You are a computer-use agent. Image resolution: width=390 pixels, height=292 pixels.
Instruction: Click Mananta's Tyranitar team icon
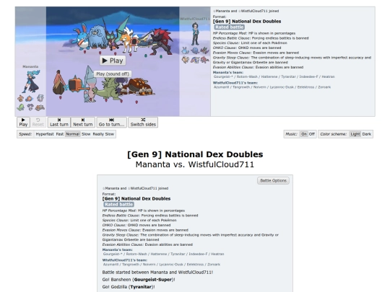click(21, 107)
